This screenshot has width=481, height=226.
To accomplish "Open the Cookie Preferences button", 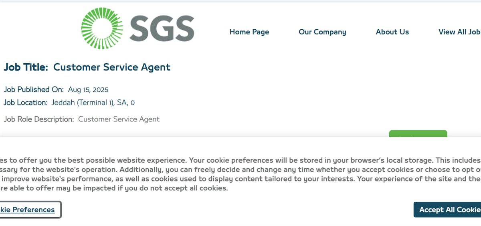I will click(30, 210).
